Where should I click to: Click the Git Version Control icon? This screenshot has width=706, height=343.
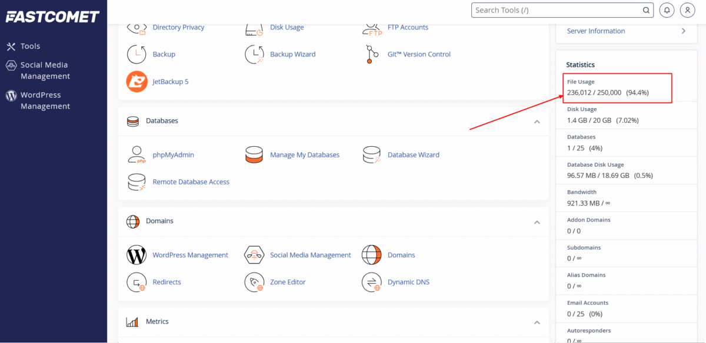pyautogui.click(x=372, y=55)
